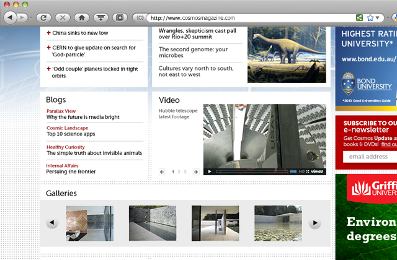
Task: Stop loading with the X toolbar button
Action: pyautogui.click(x=63, y=18)
